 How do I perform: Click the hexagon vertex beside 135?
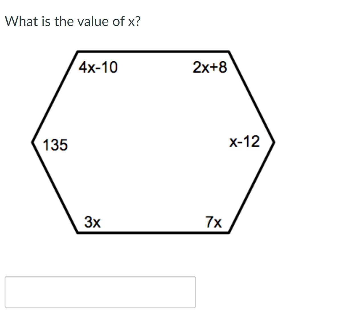32,142
